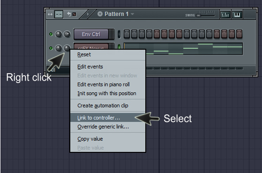Click the Nexus channel panning knob
This screenshot has width=262, height=173.
(59, 48)
